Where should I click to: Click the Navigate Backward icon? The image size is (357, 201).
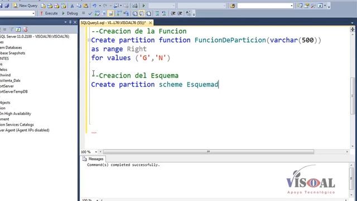(116, 6)
